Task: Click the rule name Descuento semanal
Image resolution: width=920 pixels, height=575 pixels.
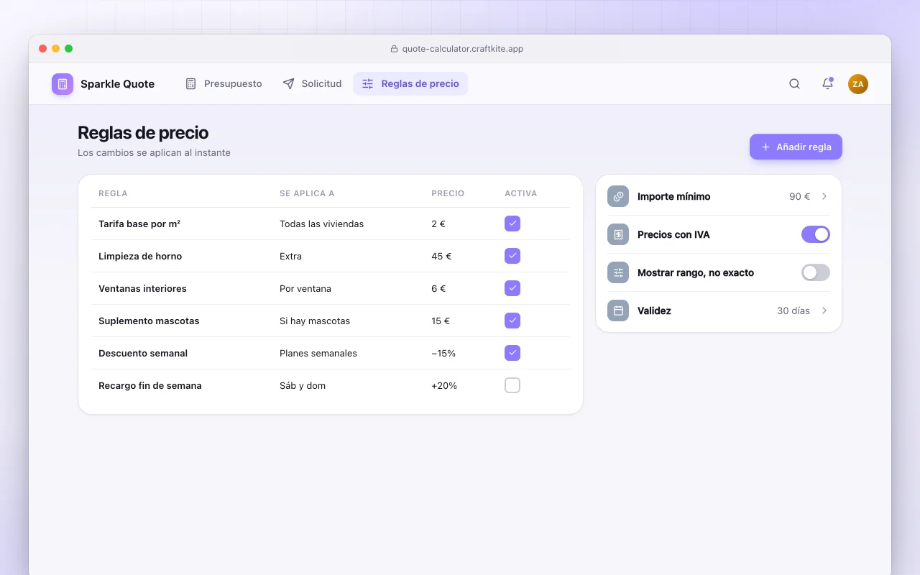Action: click(143, 353)
